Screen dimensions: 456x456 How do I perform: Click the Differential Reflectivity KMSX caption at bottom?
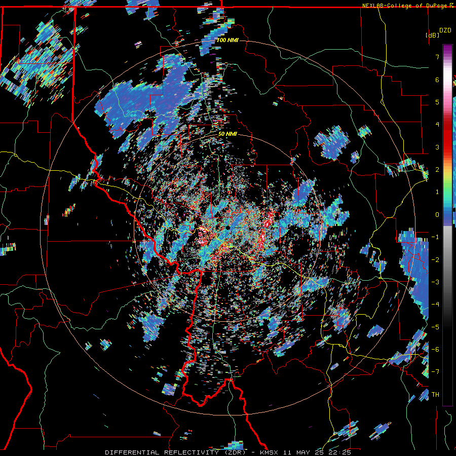pos(227,452)
